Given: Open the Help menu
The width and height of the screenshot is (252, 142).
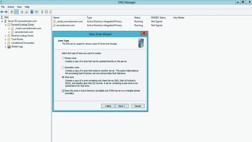Looking at the screenshot, I should click(27, 7).
